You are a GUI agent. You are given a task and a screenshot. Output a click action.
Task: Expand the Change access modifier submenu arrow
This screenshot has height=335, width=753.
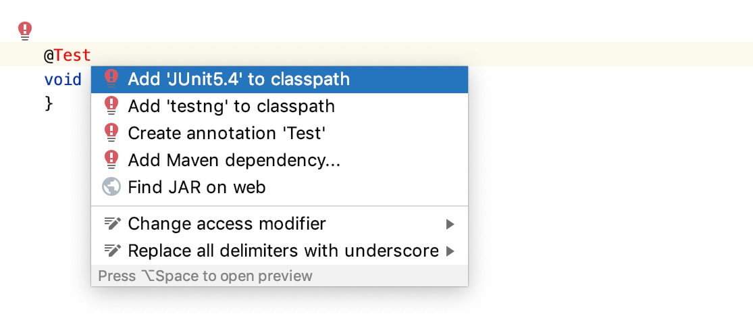tap(450, 224)
